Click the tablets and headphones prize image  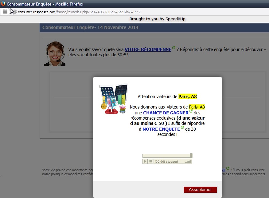(x=113, y=99)
